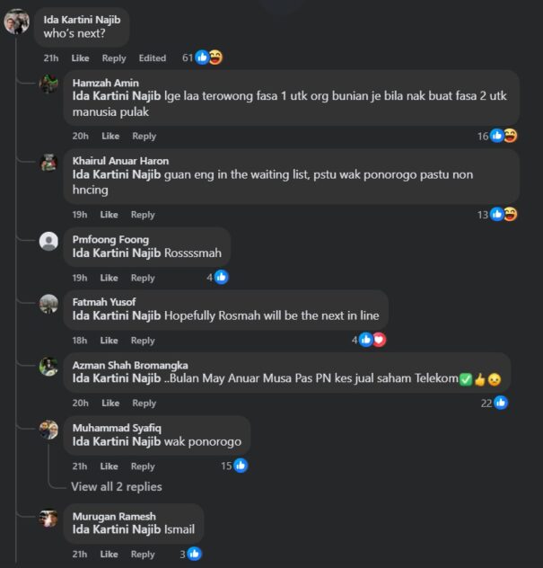Reply to Pmfoong Foong's comment
The height and width of the screenshot is (568, 543).
tap(143, 278)
